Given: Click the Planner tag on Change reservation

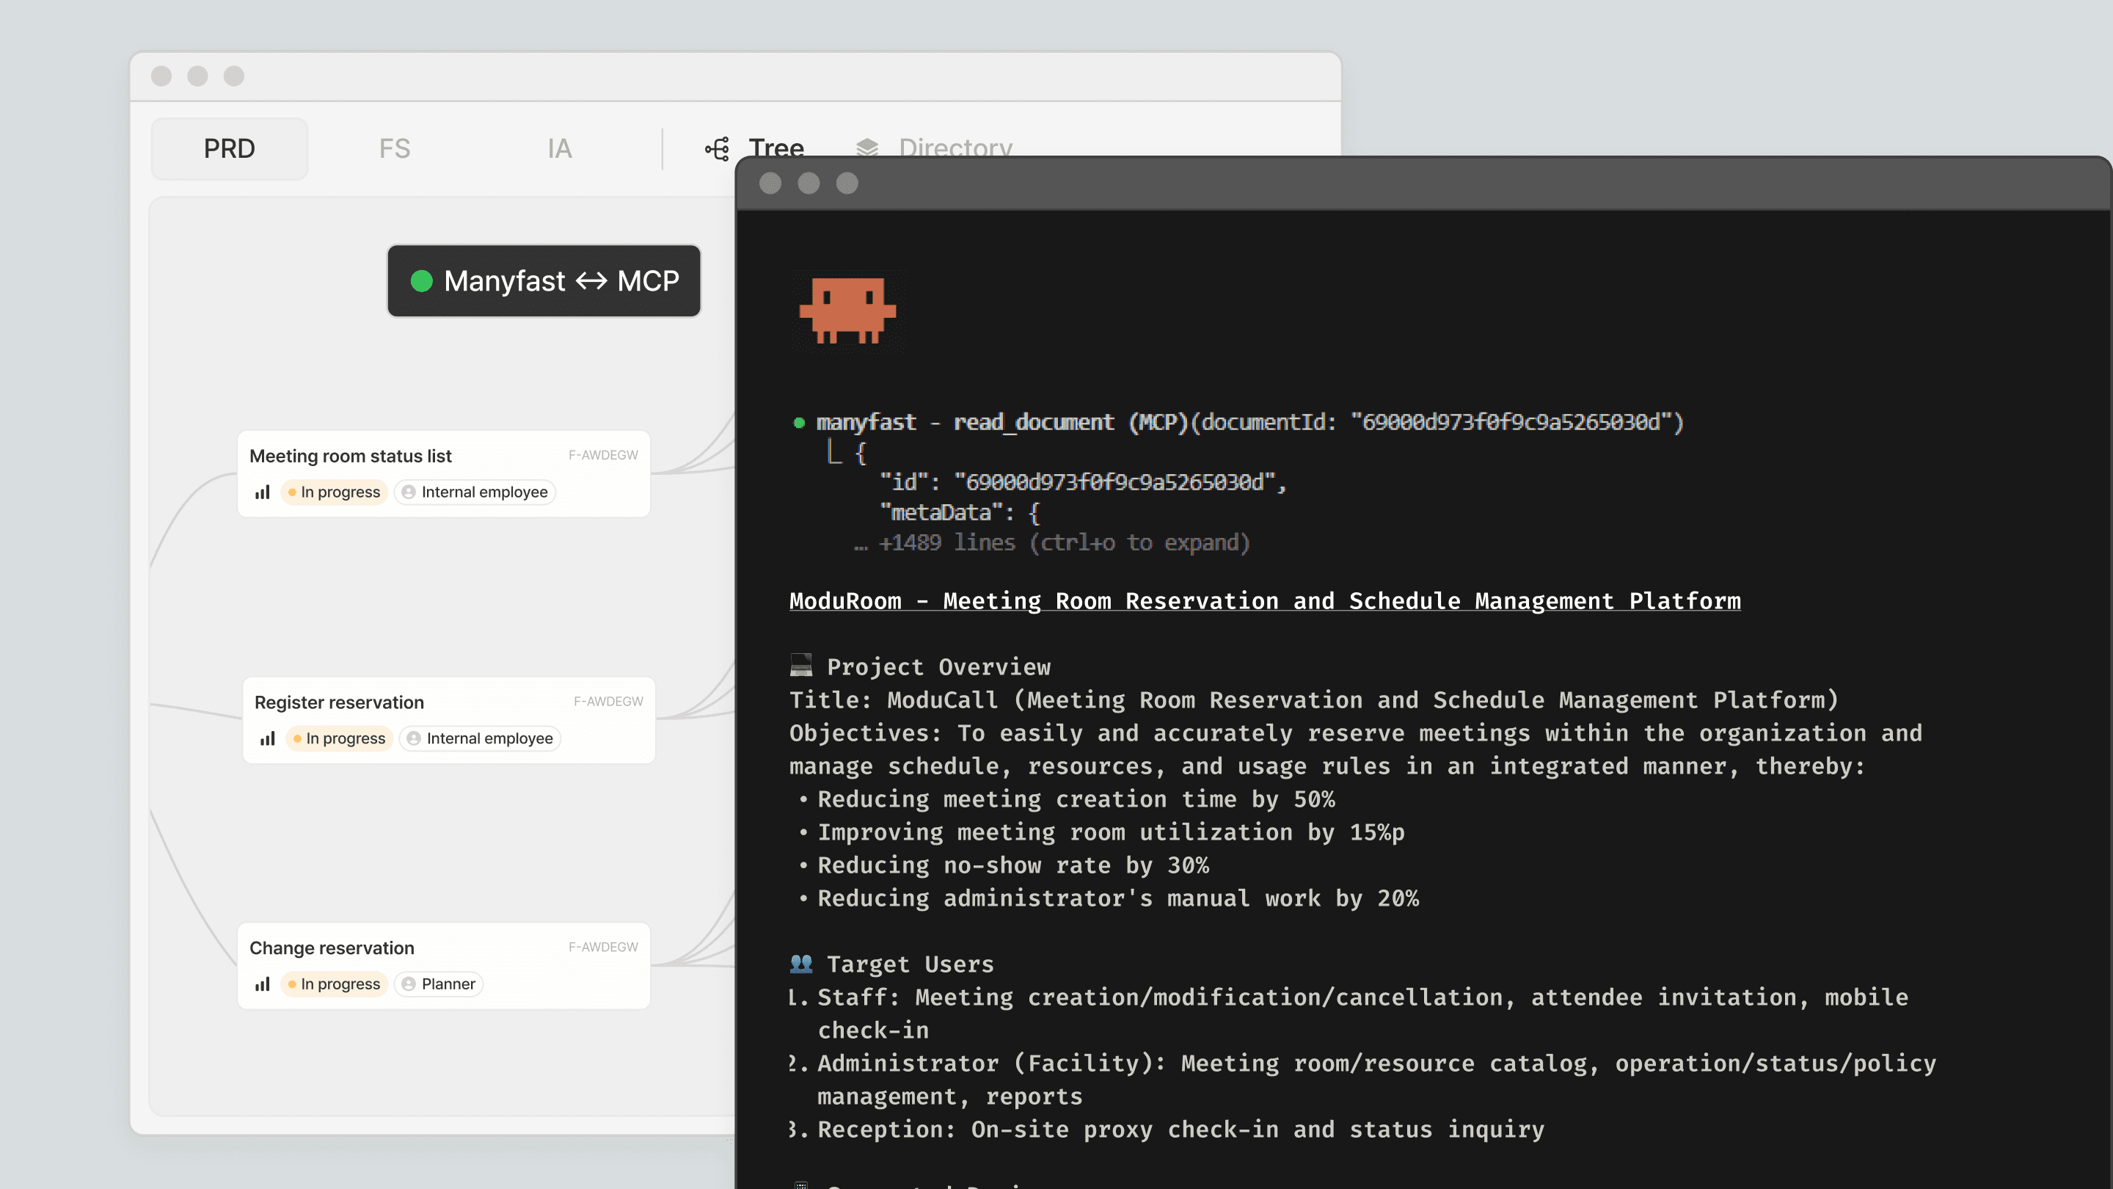Looking at the screenshot, I should [x=439, y=983].
